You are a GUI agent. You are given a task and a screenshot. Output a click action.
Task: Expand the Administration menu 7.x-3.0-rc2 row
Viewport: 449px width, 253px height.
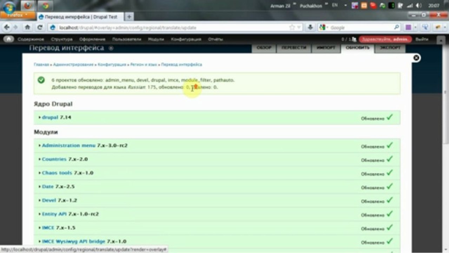(217, 145)
